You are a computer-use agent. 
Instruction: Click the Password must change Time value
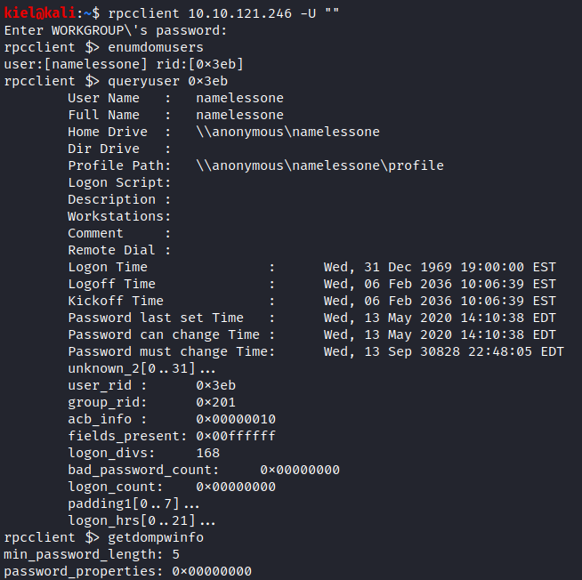coord(443,351)
